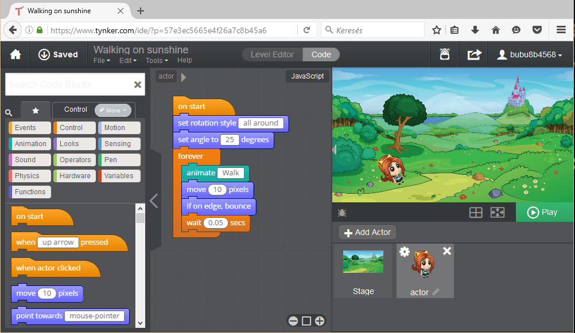The height and width of the screenshot is (333, 575).
Task: Bookmark this page with star icon
Action: (x=436, y=30)
